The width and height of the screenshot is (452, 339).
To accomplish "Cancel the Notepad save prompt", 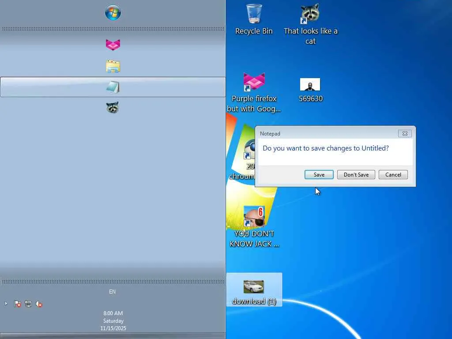I will tap(393, 175).
